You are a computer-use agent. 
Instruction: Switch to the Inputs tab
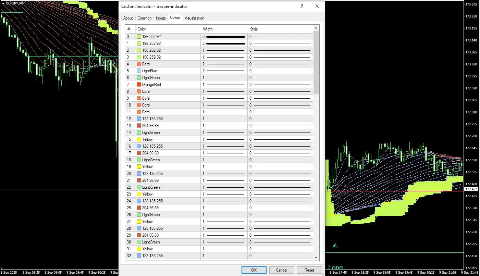click(x=161, y=18)
